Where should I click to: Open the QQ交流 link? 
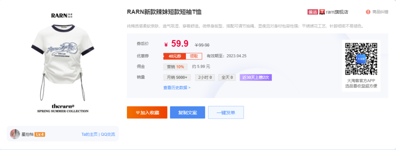tap(108, 135)
